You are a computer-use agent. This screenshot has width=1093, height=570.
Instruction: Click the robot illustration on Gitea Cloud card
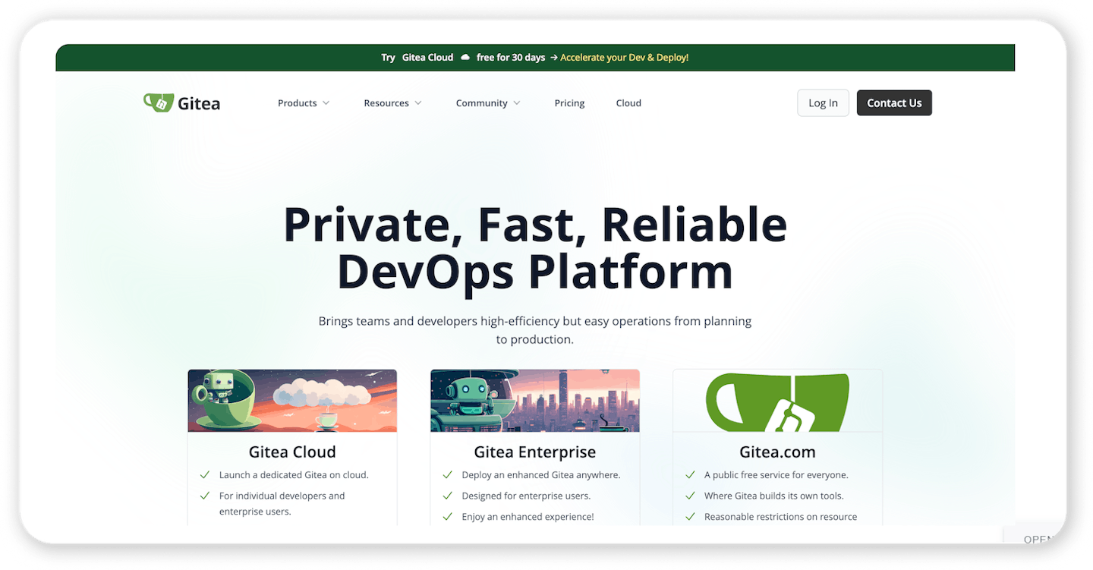pyautogui.click(x=291, y=400)
